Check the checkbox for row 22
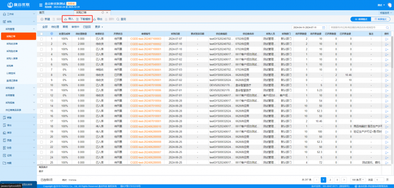 point(41,147)
